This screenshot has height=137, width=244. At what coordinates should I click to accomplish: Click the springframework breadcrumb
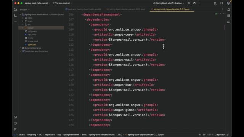click(x=71, y=135)
